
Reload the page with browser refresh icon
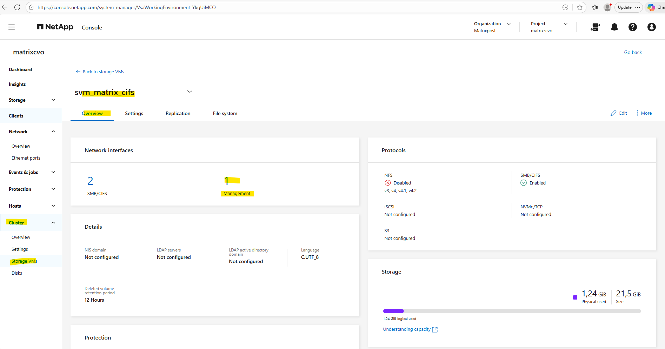17,7
